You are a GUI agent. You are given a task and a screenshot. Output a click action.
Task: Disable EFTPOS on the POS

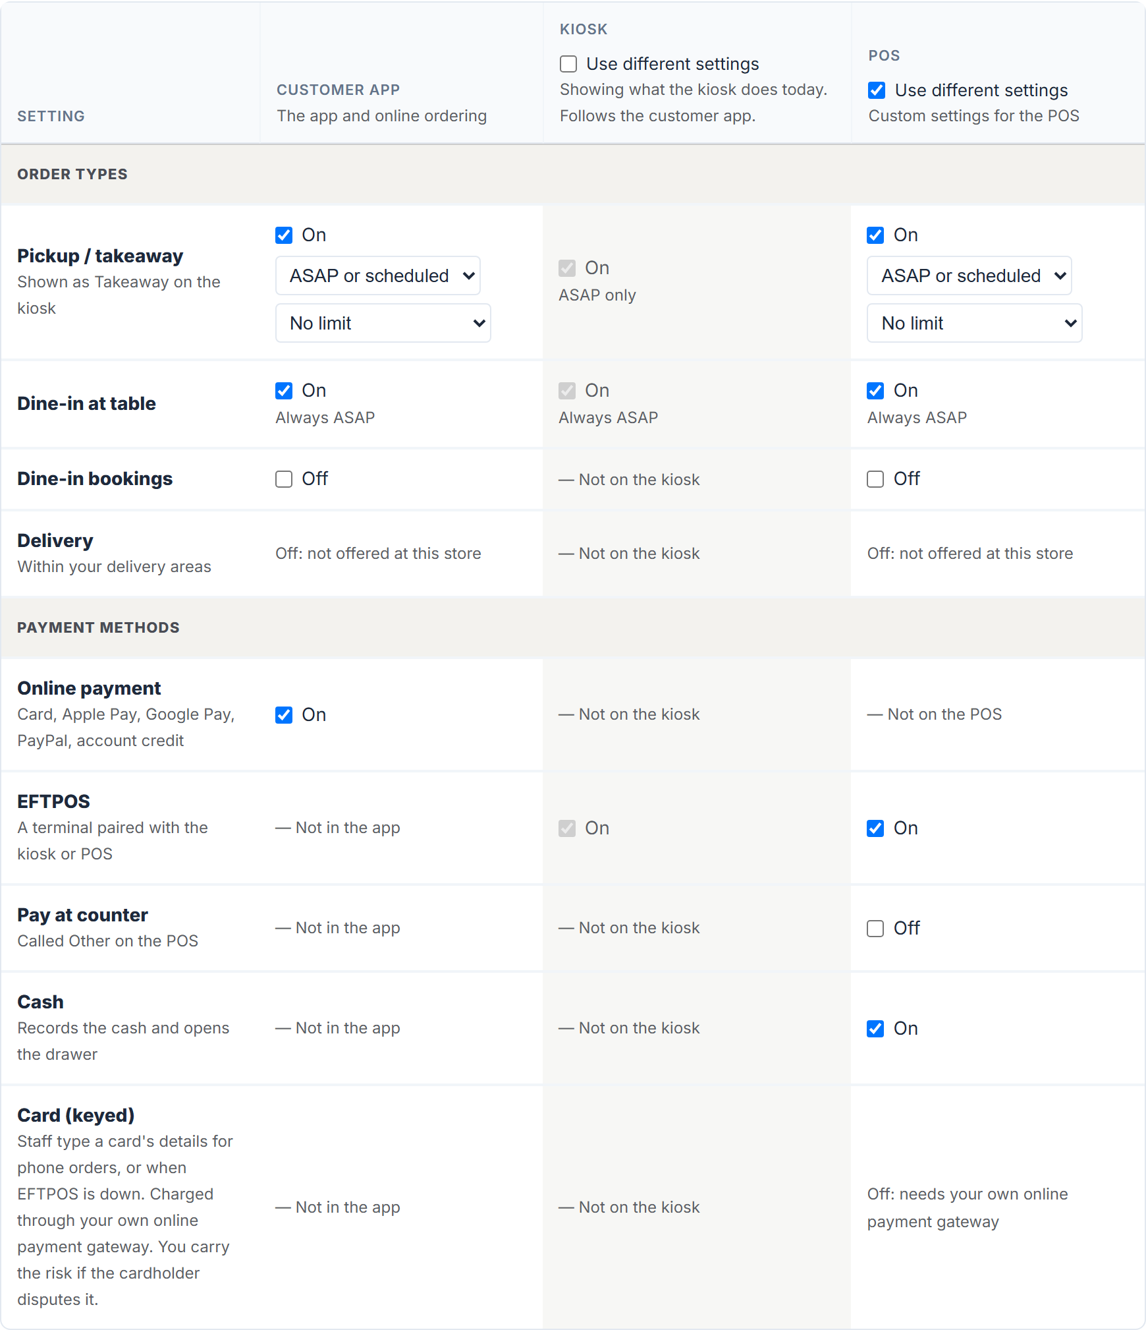pos(875,828)
